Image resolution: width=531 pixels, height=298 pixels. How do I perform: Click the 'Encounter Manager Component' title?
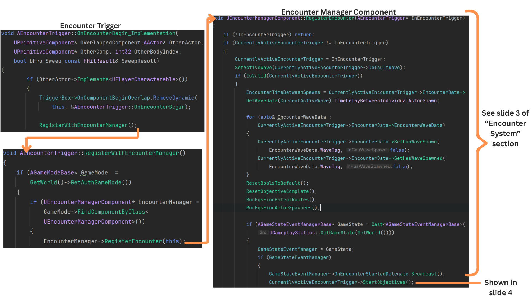coord(338,12)
